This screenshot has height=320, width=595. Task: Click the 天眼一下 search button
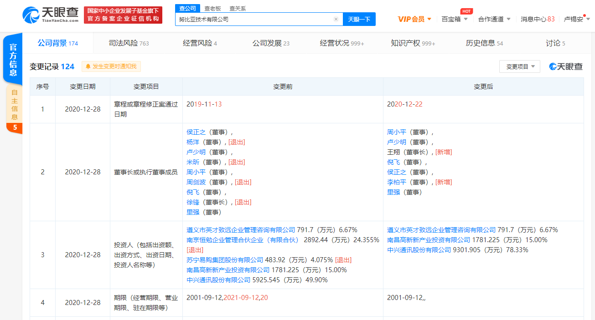click(359, 19)
